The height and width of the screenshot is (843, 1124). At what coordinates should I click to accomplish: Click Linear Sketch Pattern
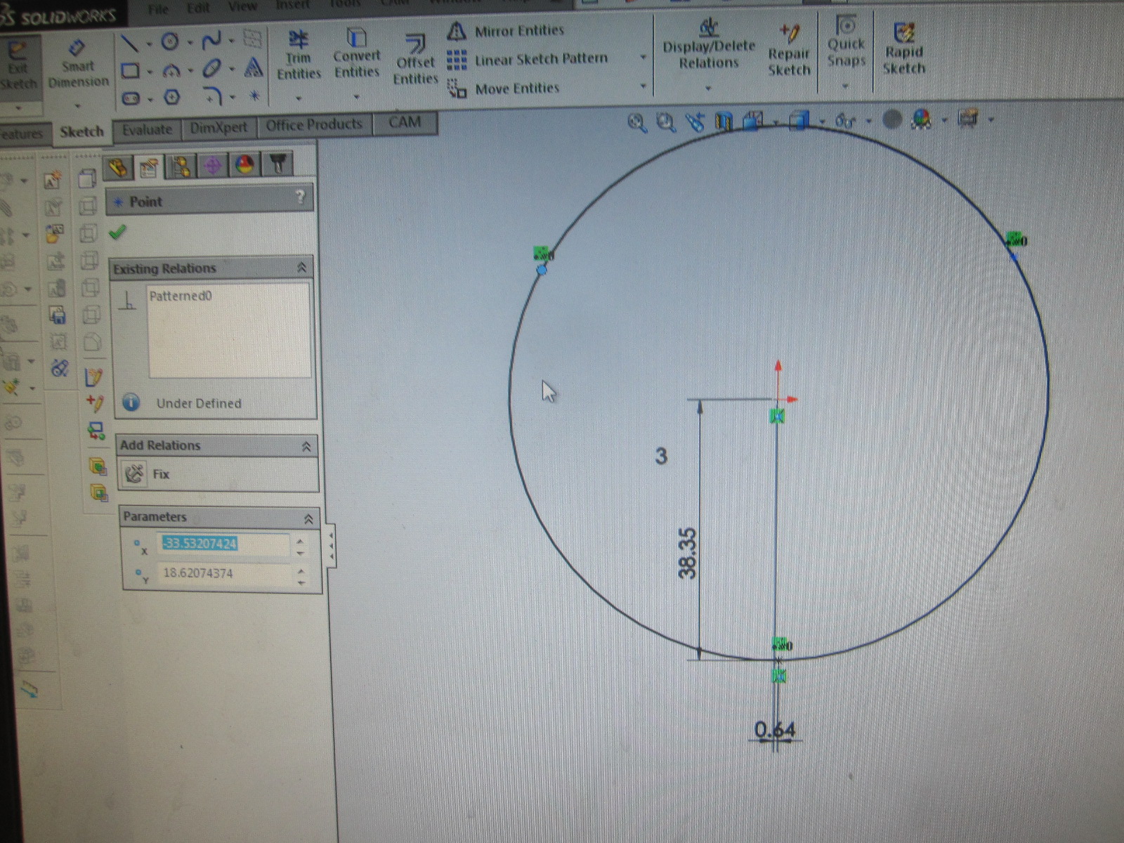(x=528, y=60)
